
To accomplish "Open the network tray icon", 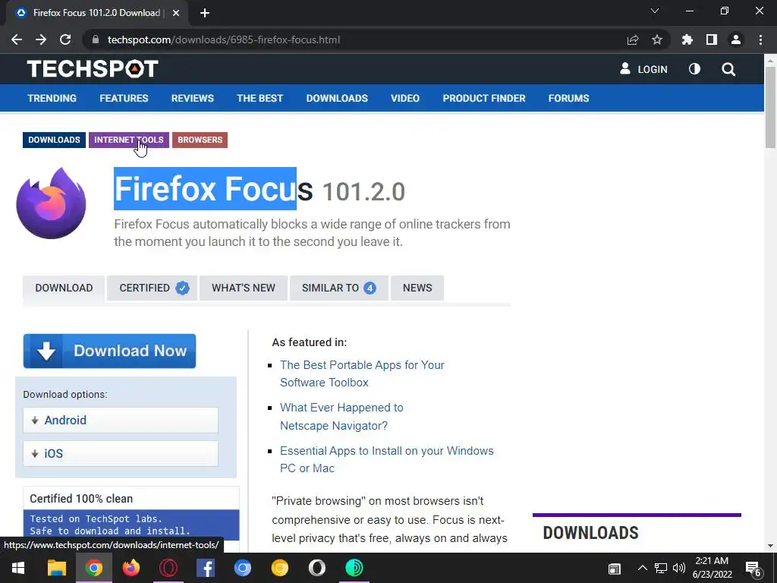I will [661, 568].
